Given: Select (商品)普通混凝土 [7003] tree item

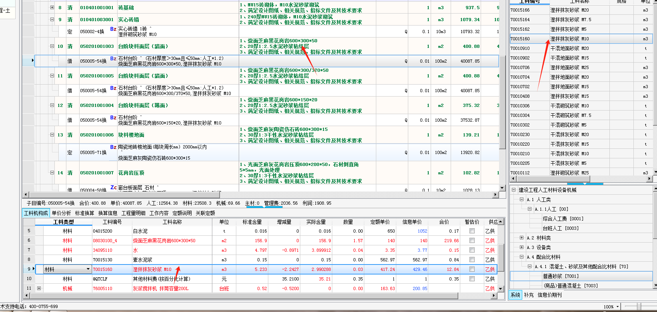Looking at the screenshot, I should click(570, 286).
